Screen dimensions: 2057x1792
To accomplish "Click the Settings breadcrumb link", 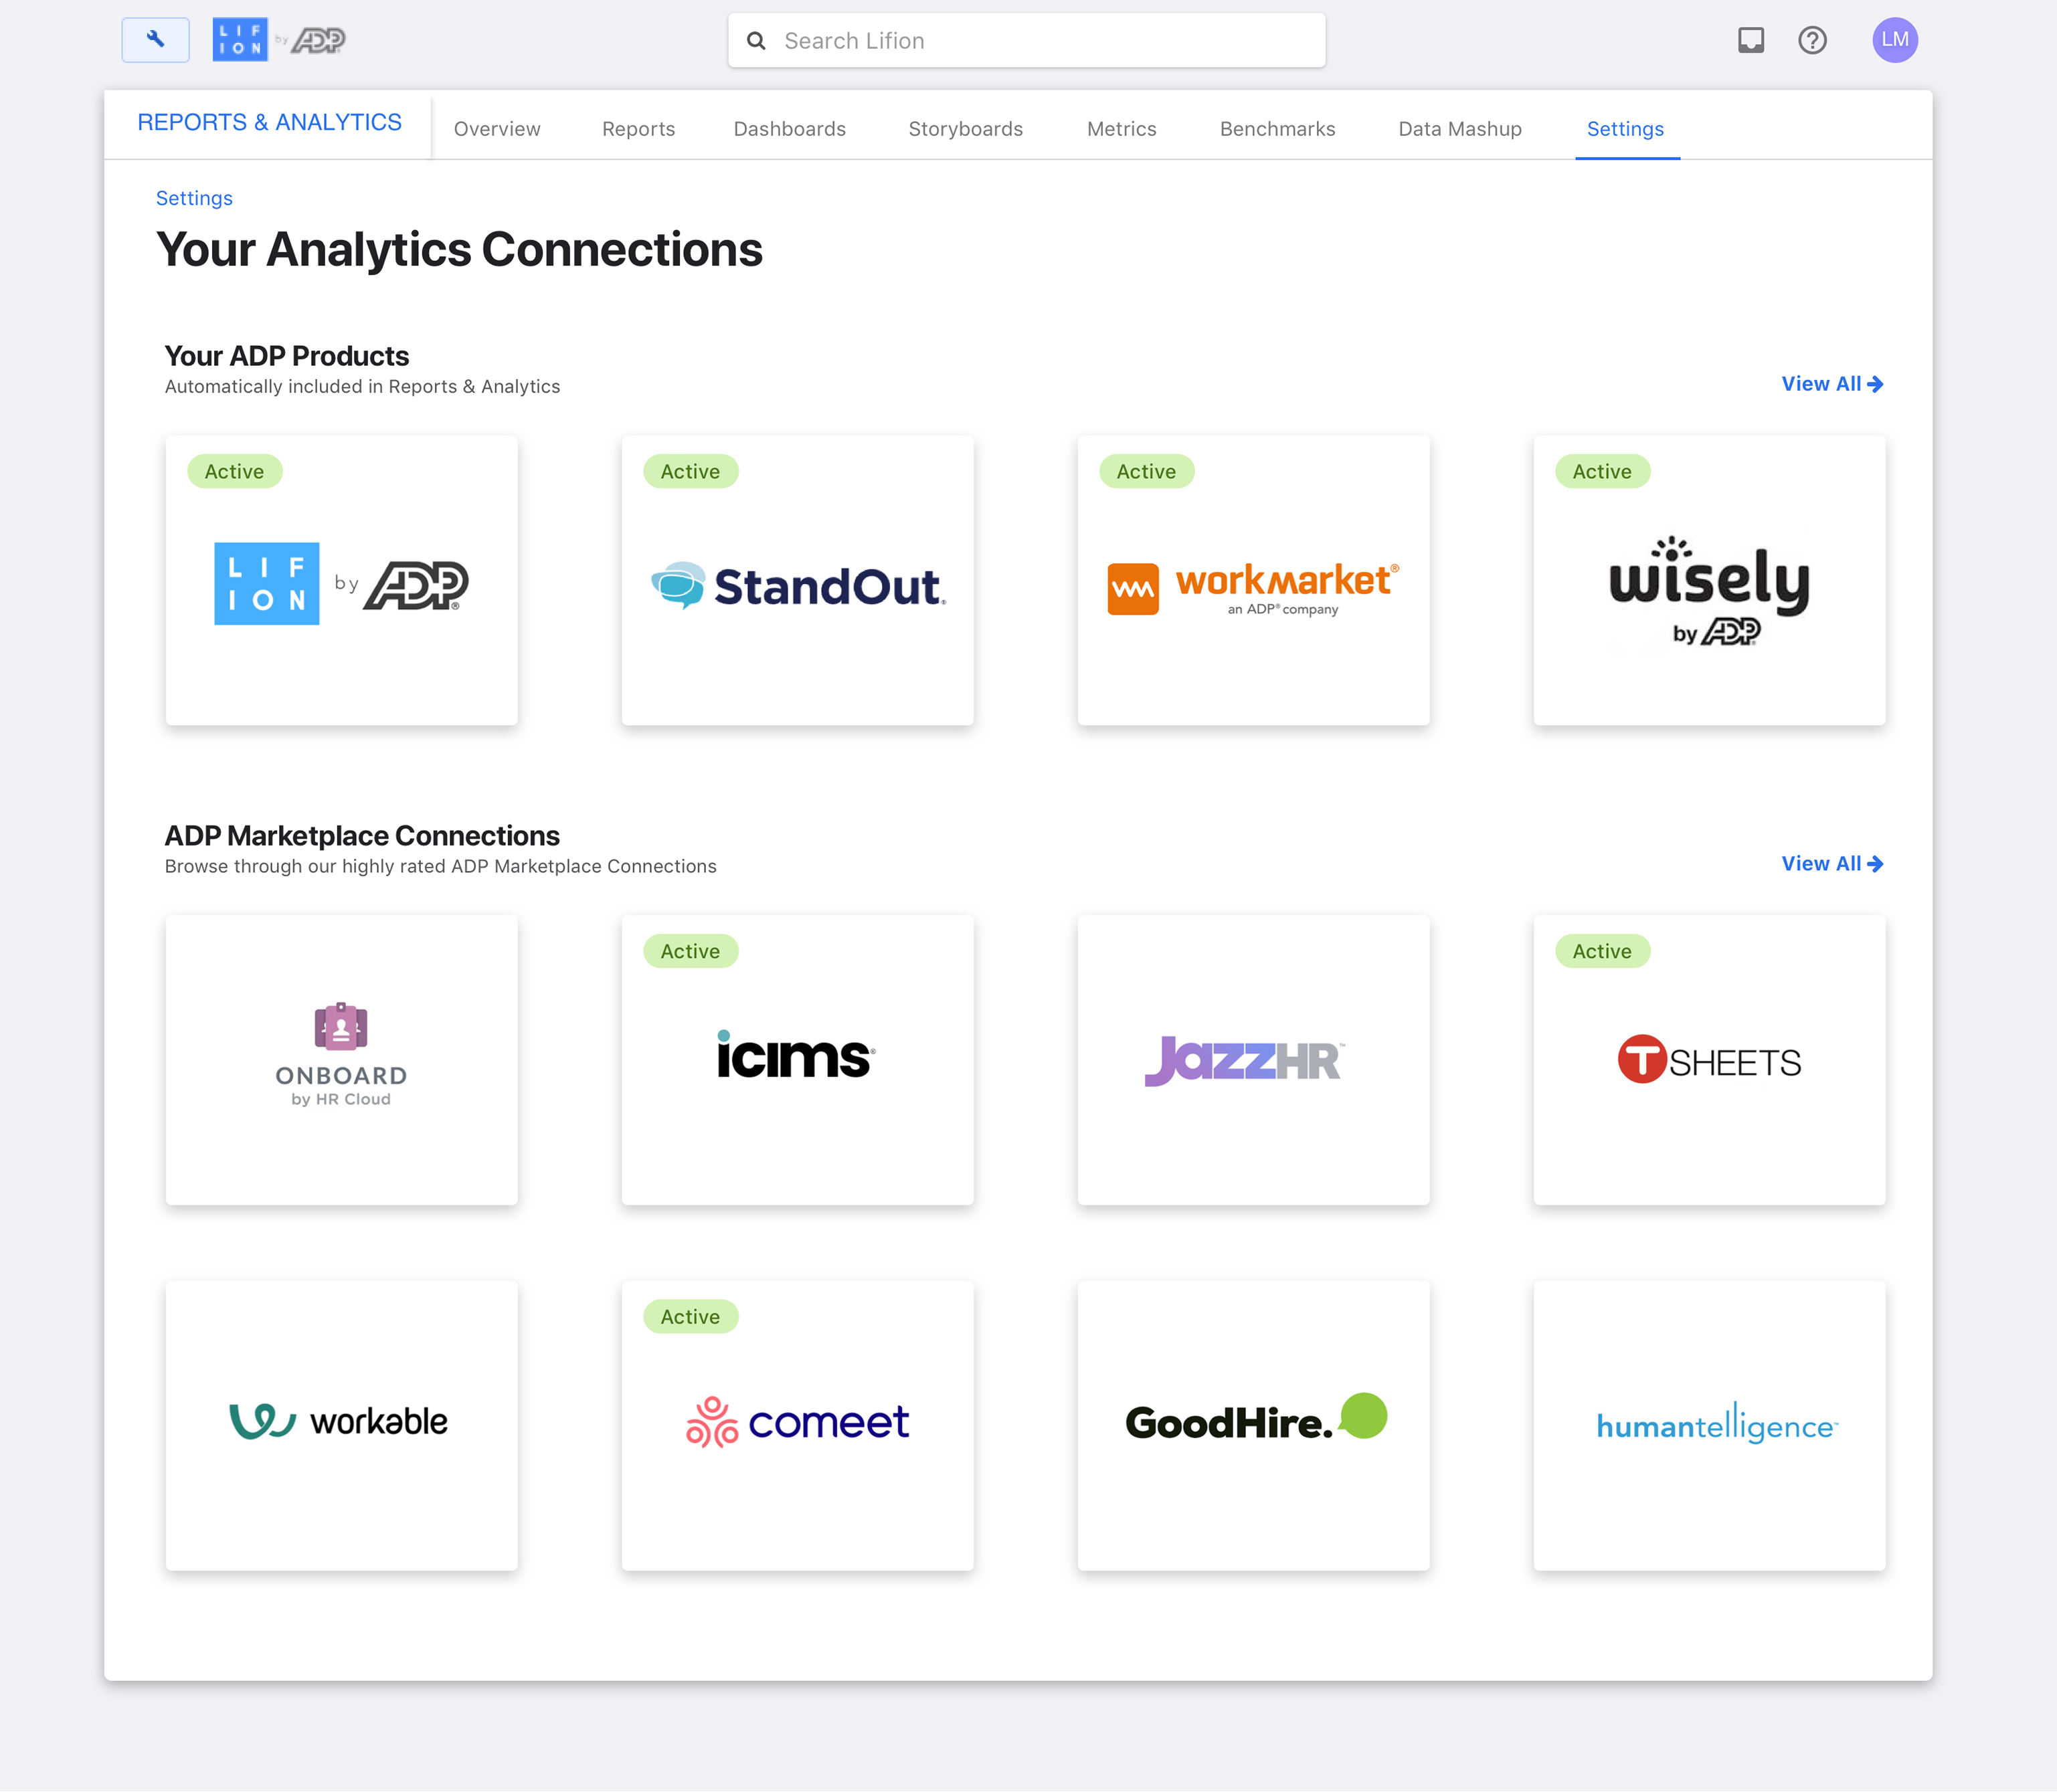I will pyautogui.click(x=194, y=198).
